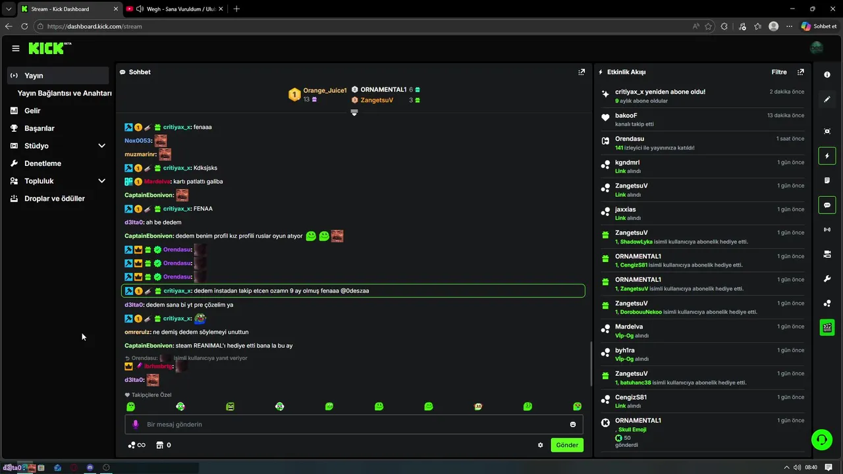Click ORNAMENTAL1 in the leaderboard
Viewport: 843px width, 474px height.
[x=383, y=90]
